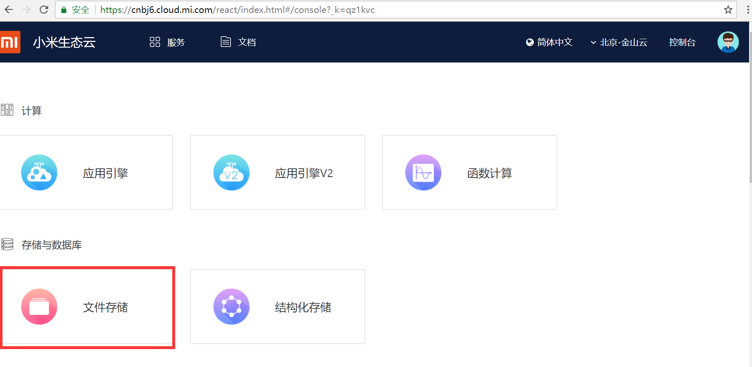The width and height of the screenshot is (752, 367).
Task: Click the 计算 section server icon
Action: pos(7,110)
